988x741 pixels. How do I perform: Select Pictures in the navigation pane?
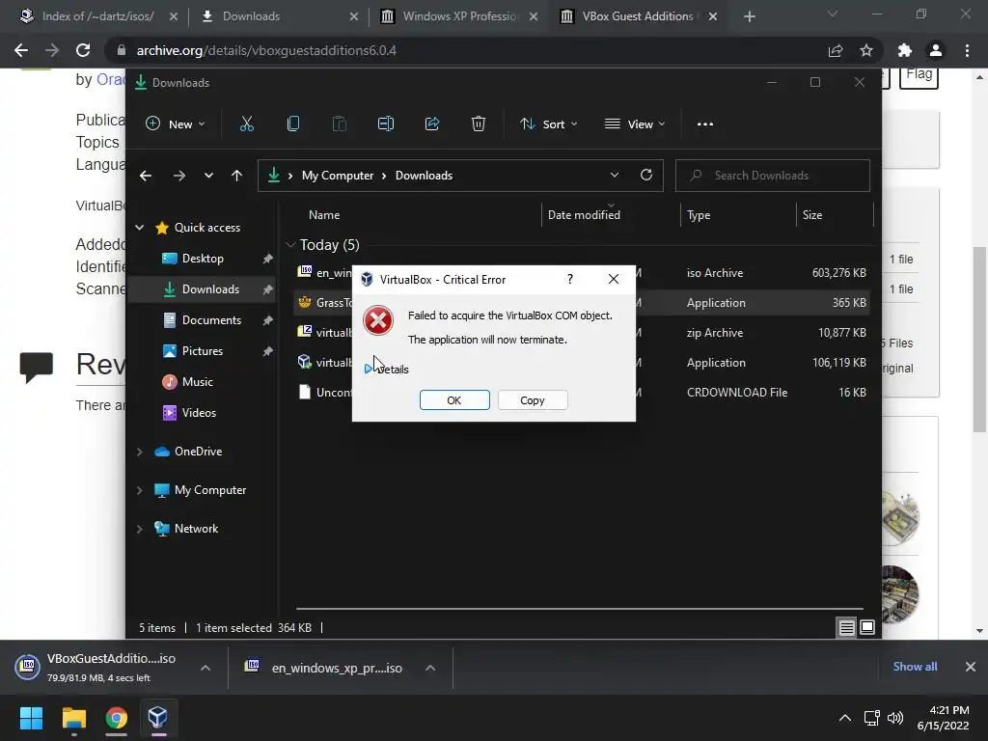click(203, 351)
